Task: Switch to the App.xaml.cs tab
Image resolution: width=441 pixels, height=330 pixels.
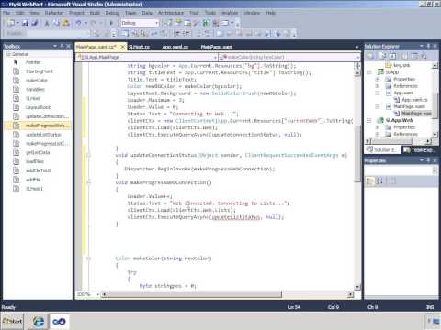Action: click(175, 47)
